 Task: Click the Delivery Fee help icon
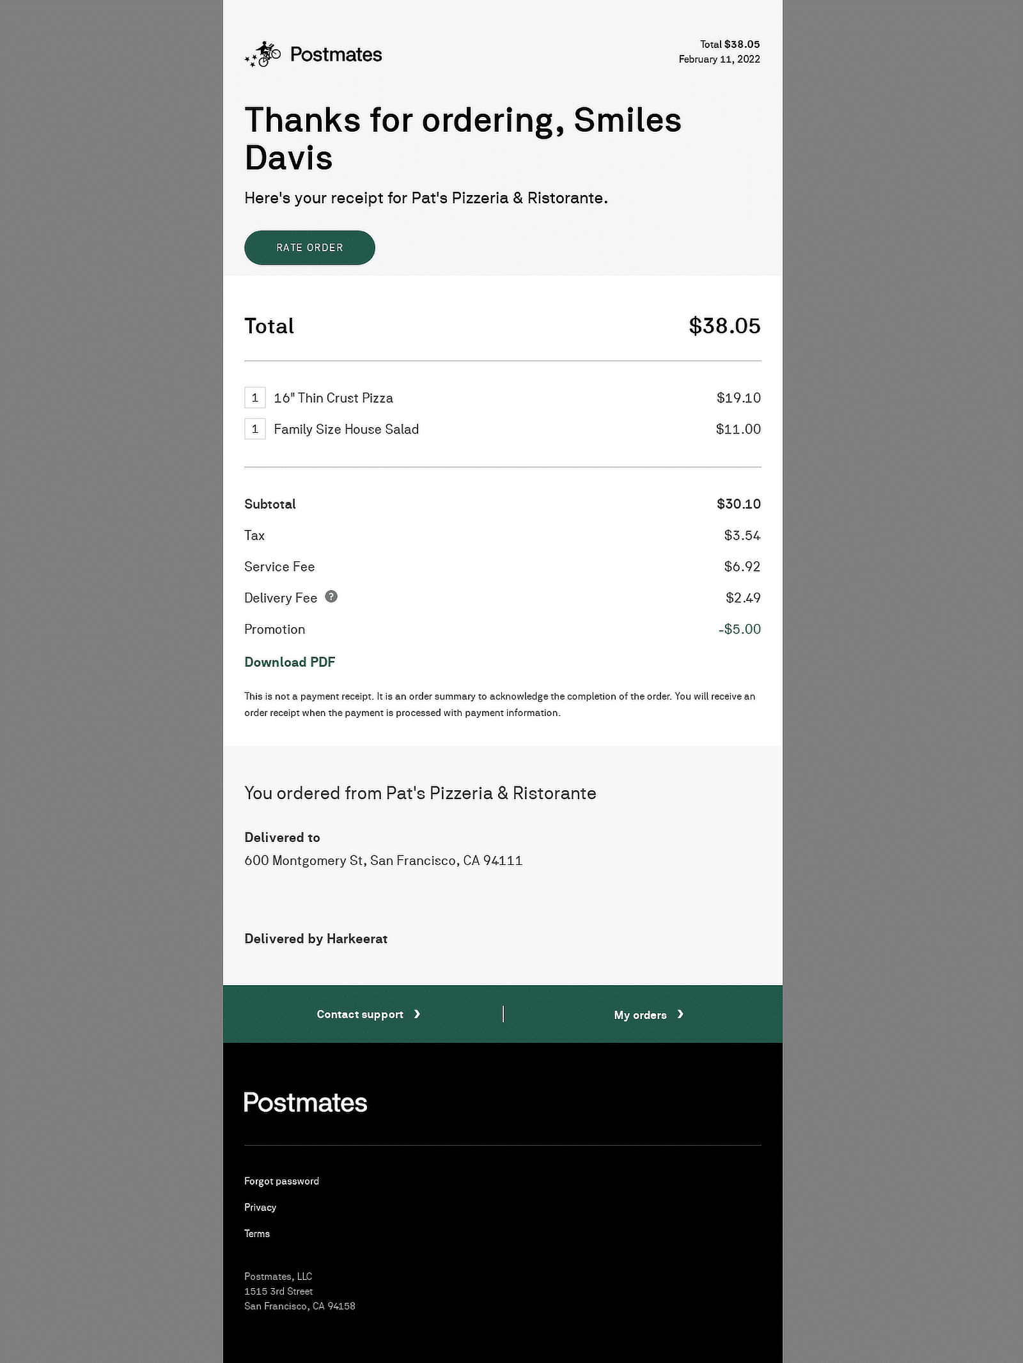pos(331,597)
